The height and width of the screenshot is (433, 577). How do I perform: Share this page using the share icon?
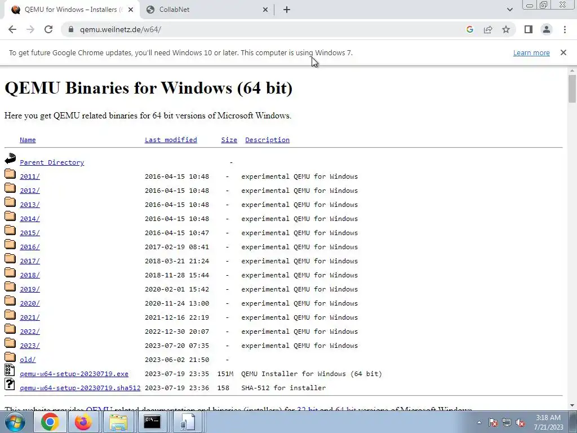click(488, 29)
